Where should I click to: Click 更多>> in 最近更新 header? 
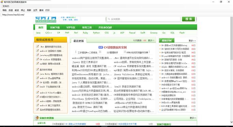[x=151, y=41]
